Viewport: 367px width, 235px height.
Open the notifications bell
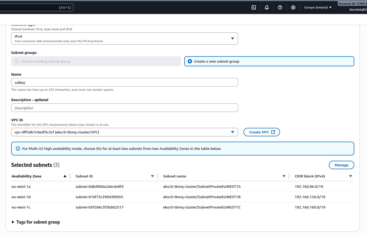click(267, 7)
